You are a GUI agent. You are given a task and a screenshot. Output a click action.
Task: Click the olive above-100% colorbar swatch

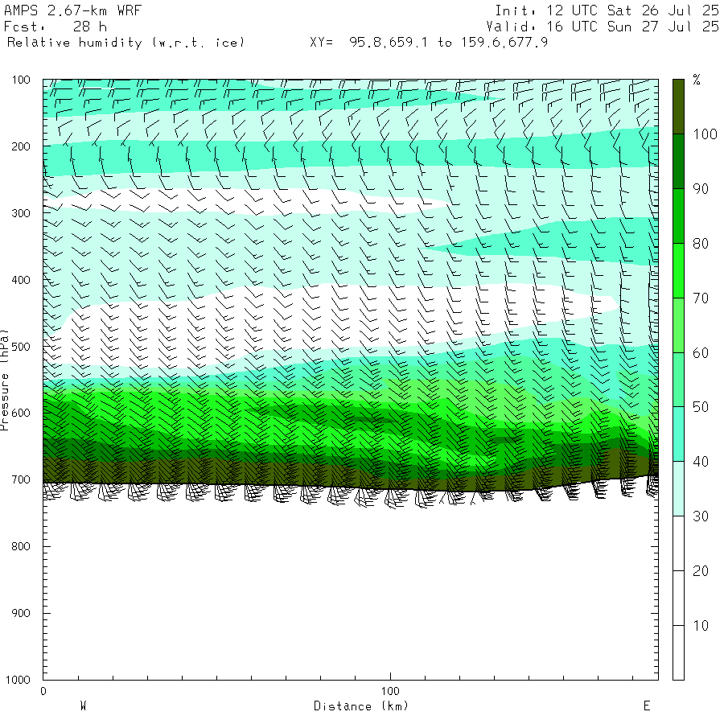coord(678,107)
